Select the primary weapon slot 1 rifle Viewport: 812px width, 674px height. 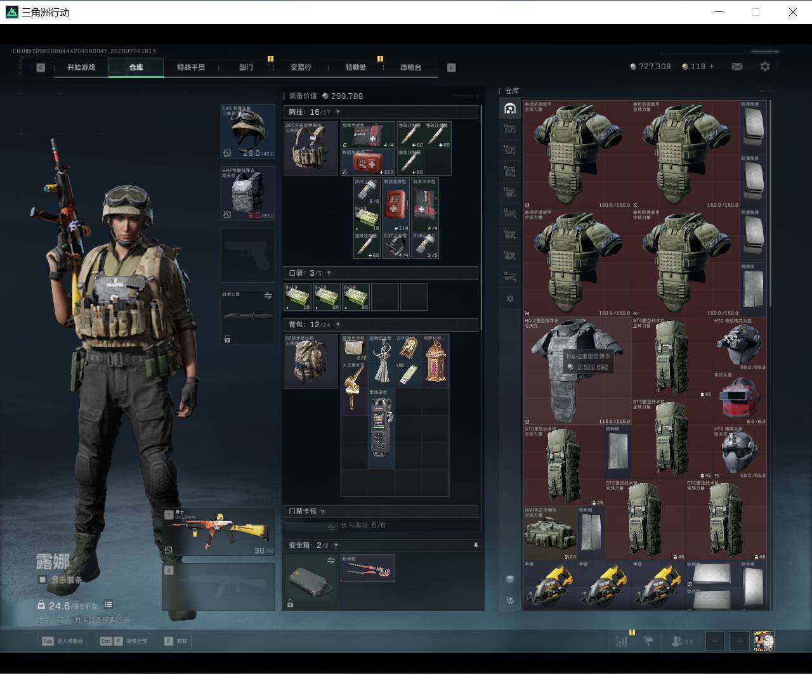[x=219, y=533]
